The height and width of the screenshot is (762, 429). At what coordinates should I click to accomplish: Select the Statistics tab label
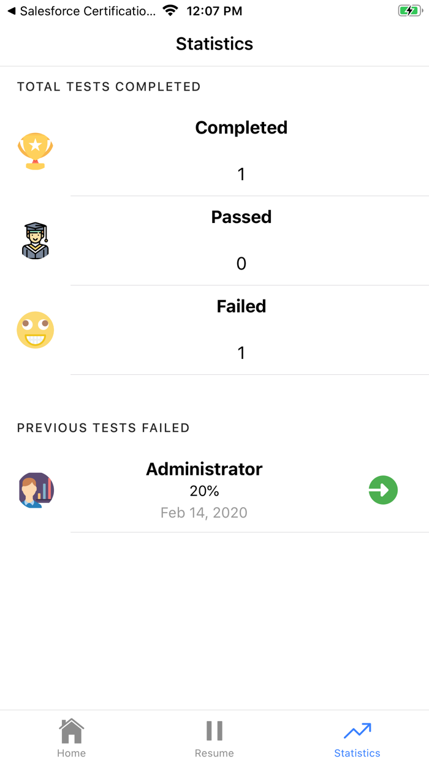357,753
